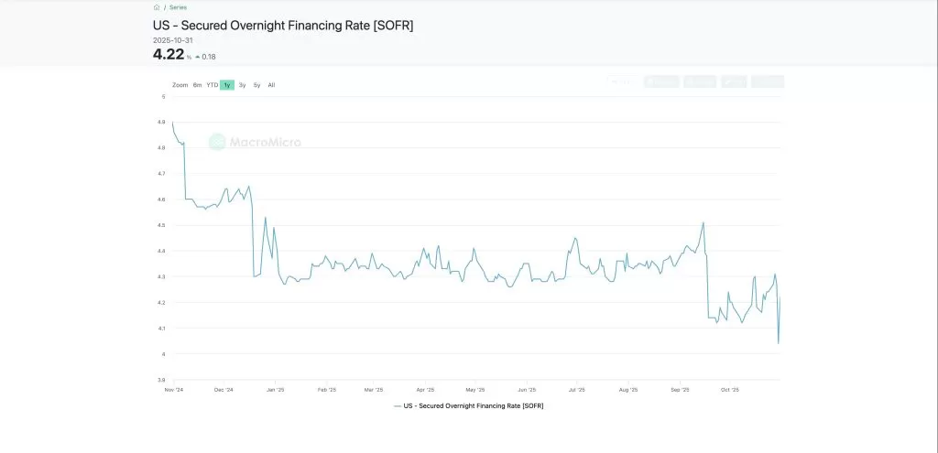
Task: Choose the 5y zoom range
Action: (x=256, y=85)
